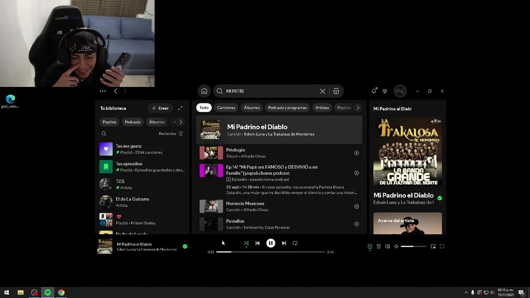The height and width of the screenshot is (298, 530).
Task: Pause the current song
Action: tap(270, 243)
